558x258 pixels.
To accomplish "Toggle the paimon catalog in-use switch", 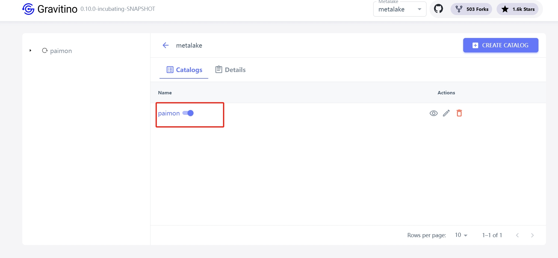I will [x=188, y=113].
